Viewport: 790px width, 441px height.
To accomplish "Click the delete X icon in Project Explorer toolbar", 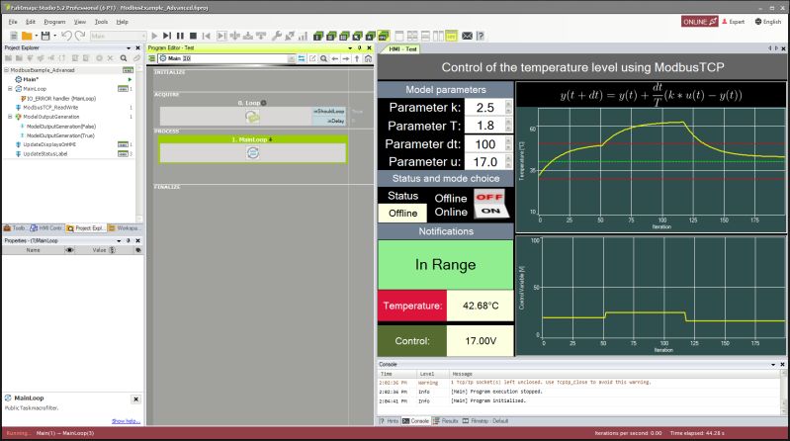I will (x=111, y=58).
